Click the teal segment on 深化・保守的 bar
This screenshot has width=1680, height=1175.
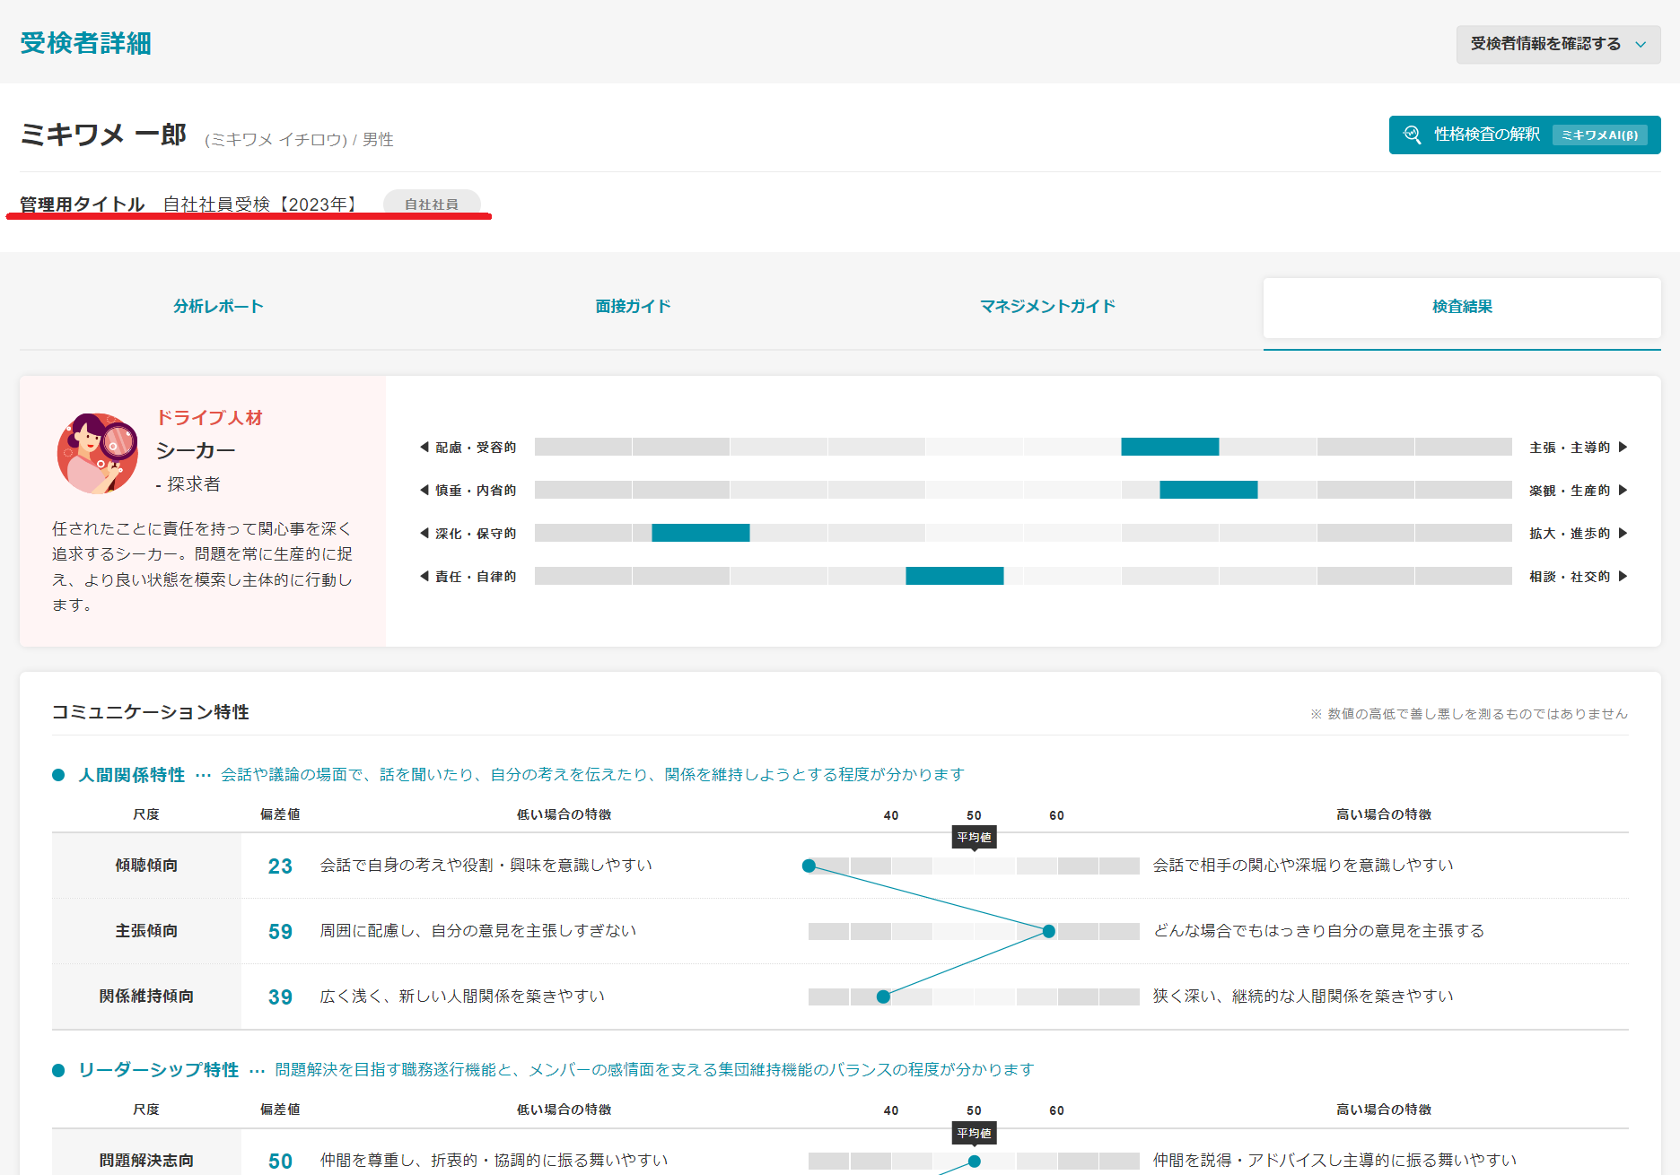pyautogui.click(x=700, y=533)
